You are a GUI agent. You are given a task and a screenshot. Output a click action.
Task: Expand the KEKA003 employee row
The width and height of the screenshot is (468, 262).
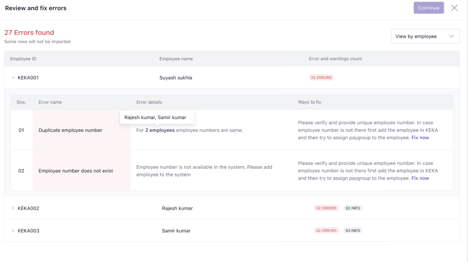(13, 231)
